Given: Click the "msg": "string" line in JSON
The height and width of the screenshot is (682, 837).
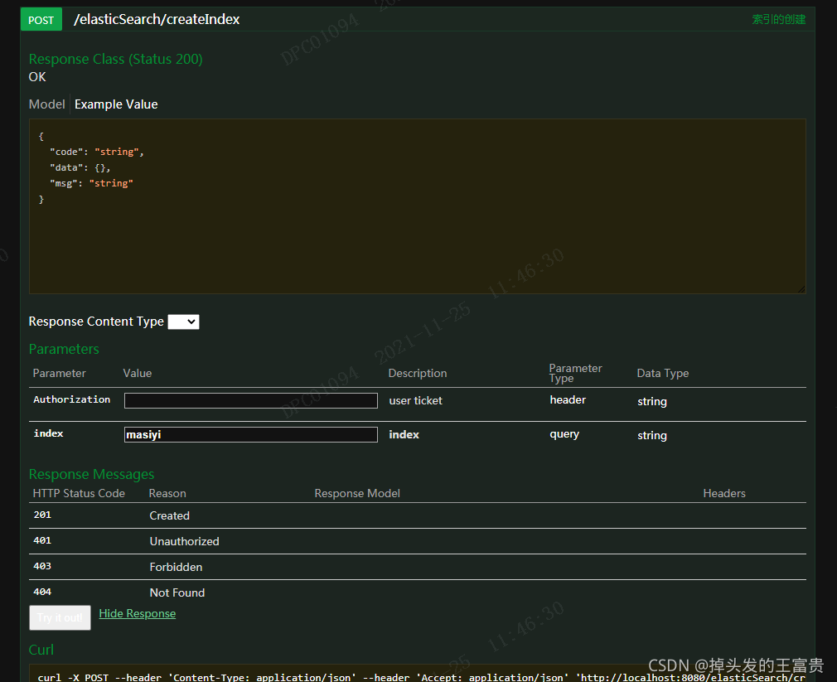Looking at the screenshot, I should tap(91, 183).
